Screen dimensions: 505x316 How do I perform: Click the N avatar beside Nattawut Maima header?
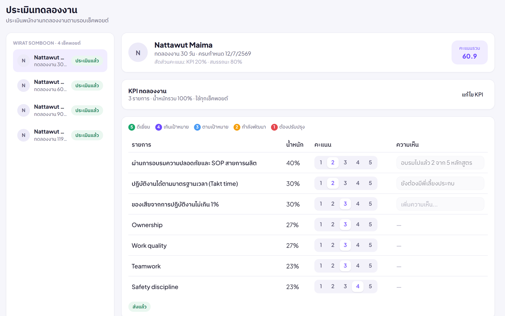point(138,53)
